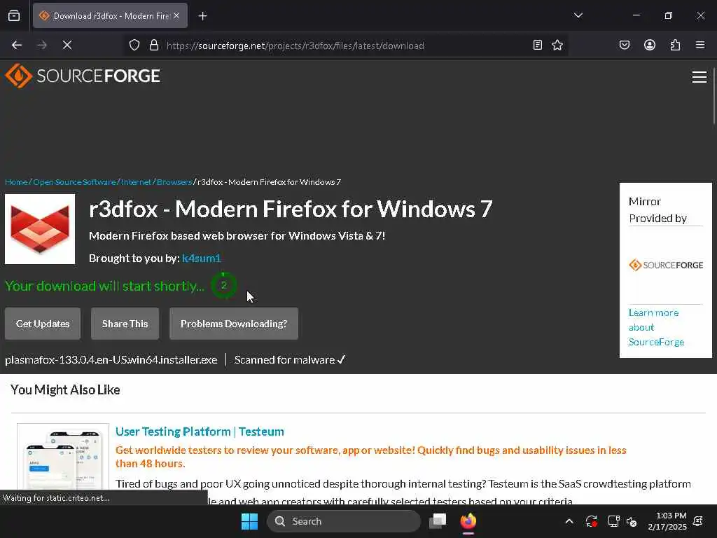The width and height of the screenshot is (717, 538).
Task: Click plasmafox-133.0.4 installer filename text
Action: coord(111,360)
